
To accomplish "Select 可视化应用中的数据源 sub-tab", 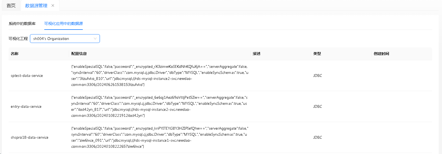I will tap(64, 24).
